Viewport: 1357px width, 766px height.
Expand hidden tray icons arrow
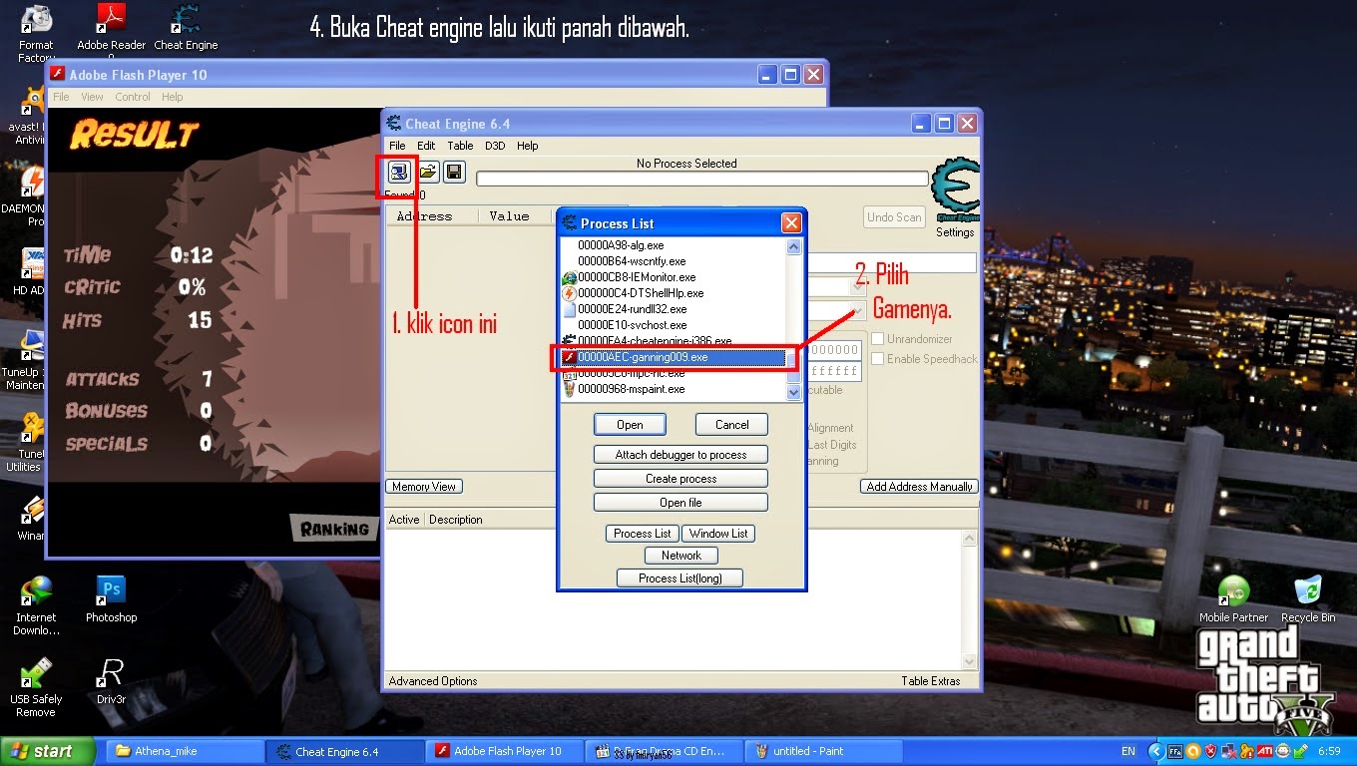click(1156, 751)
